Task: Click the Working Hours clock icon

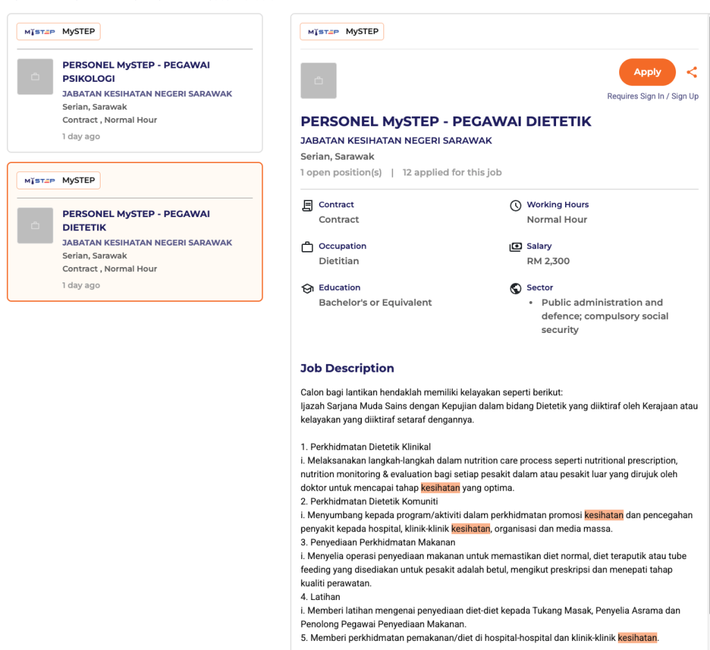Action: point(515,205)
